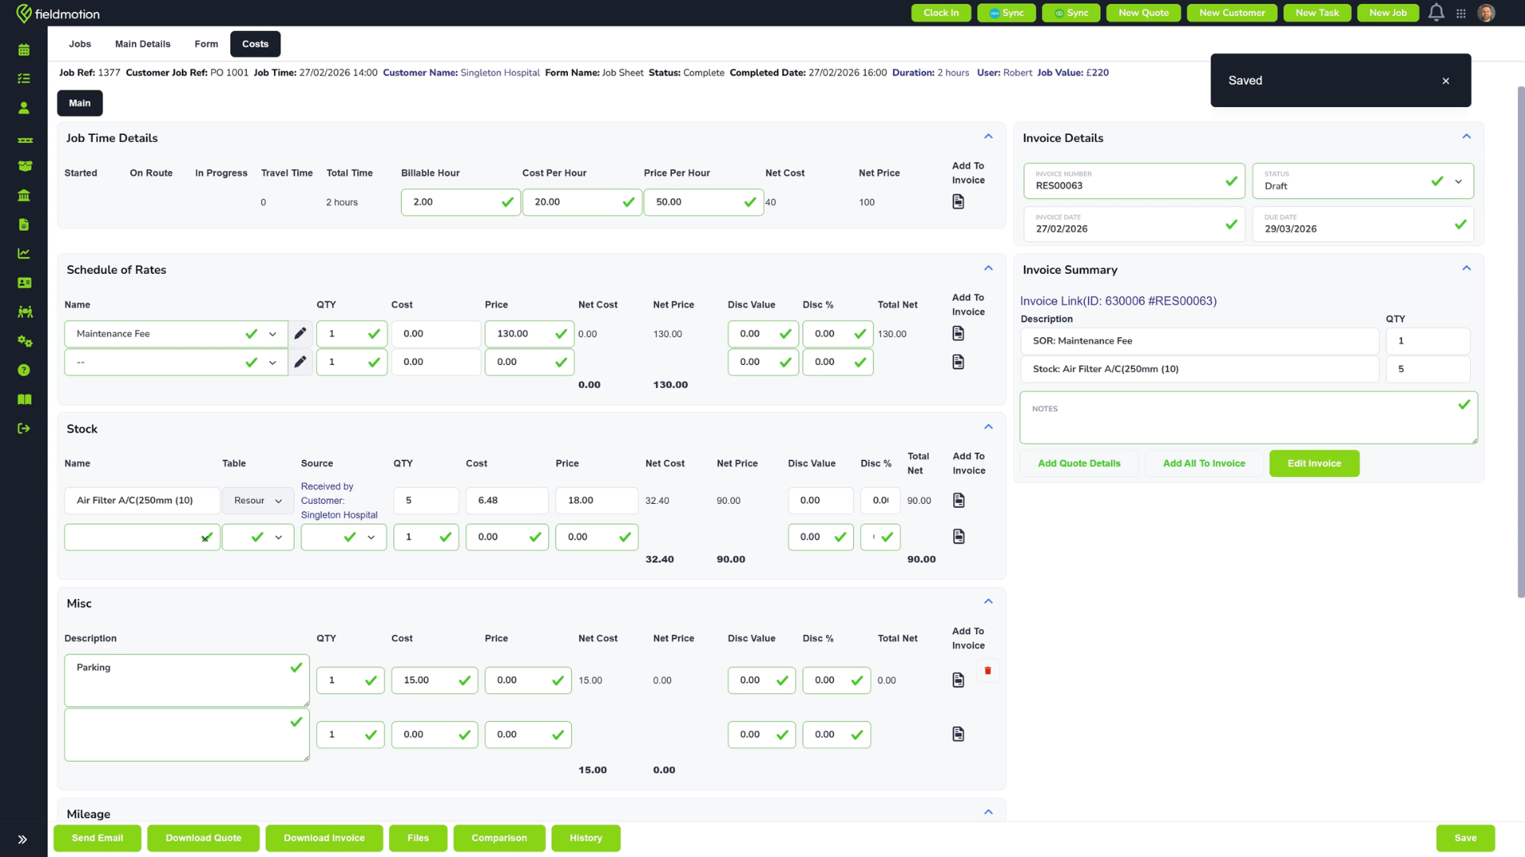Click the logout arrow sidebar icon
1525x857 pixels.
click(x=24, y=428)
